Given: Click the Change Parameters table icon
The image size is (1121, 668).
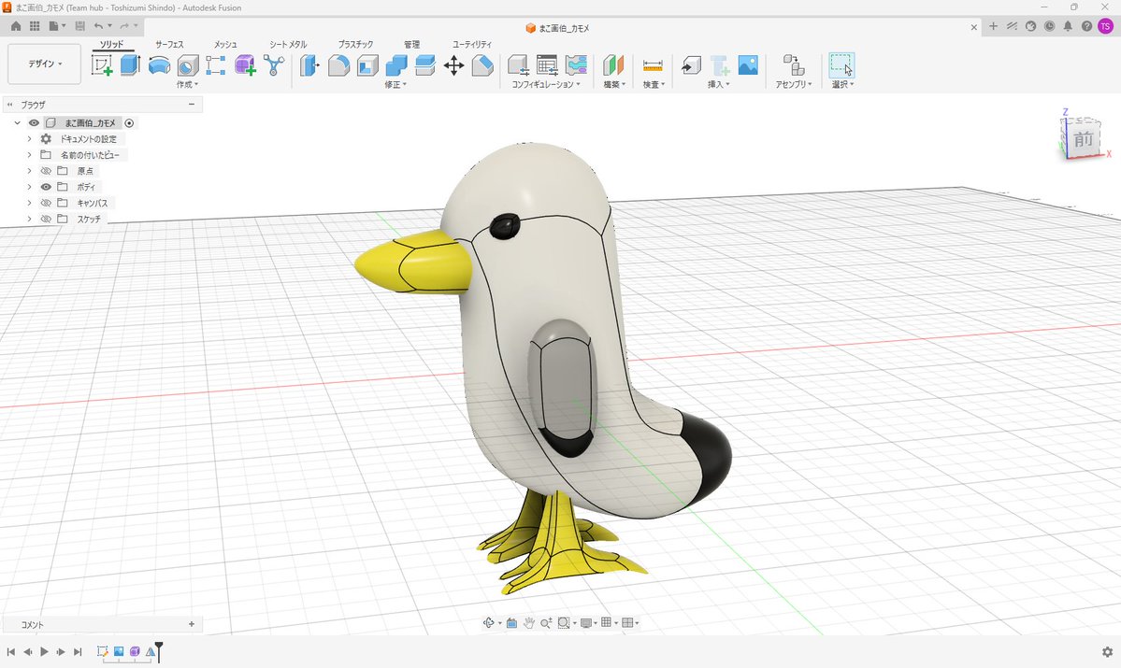Looking at the screenshot, I should click(x=547, y=65).
